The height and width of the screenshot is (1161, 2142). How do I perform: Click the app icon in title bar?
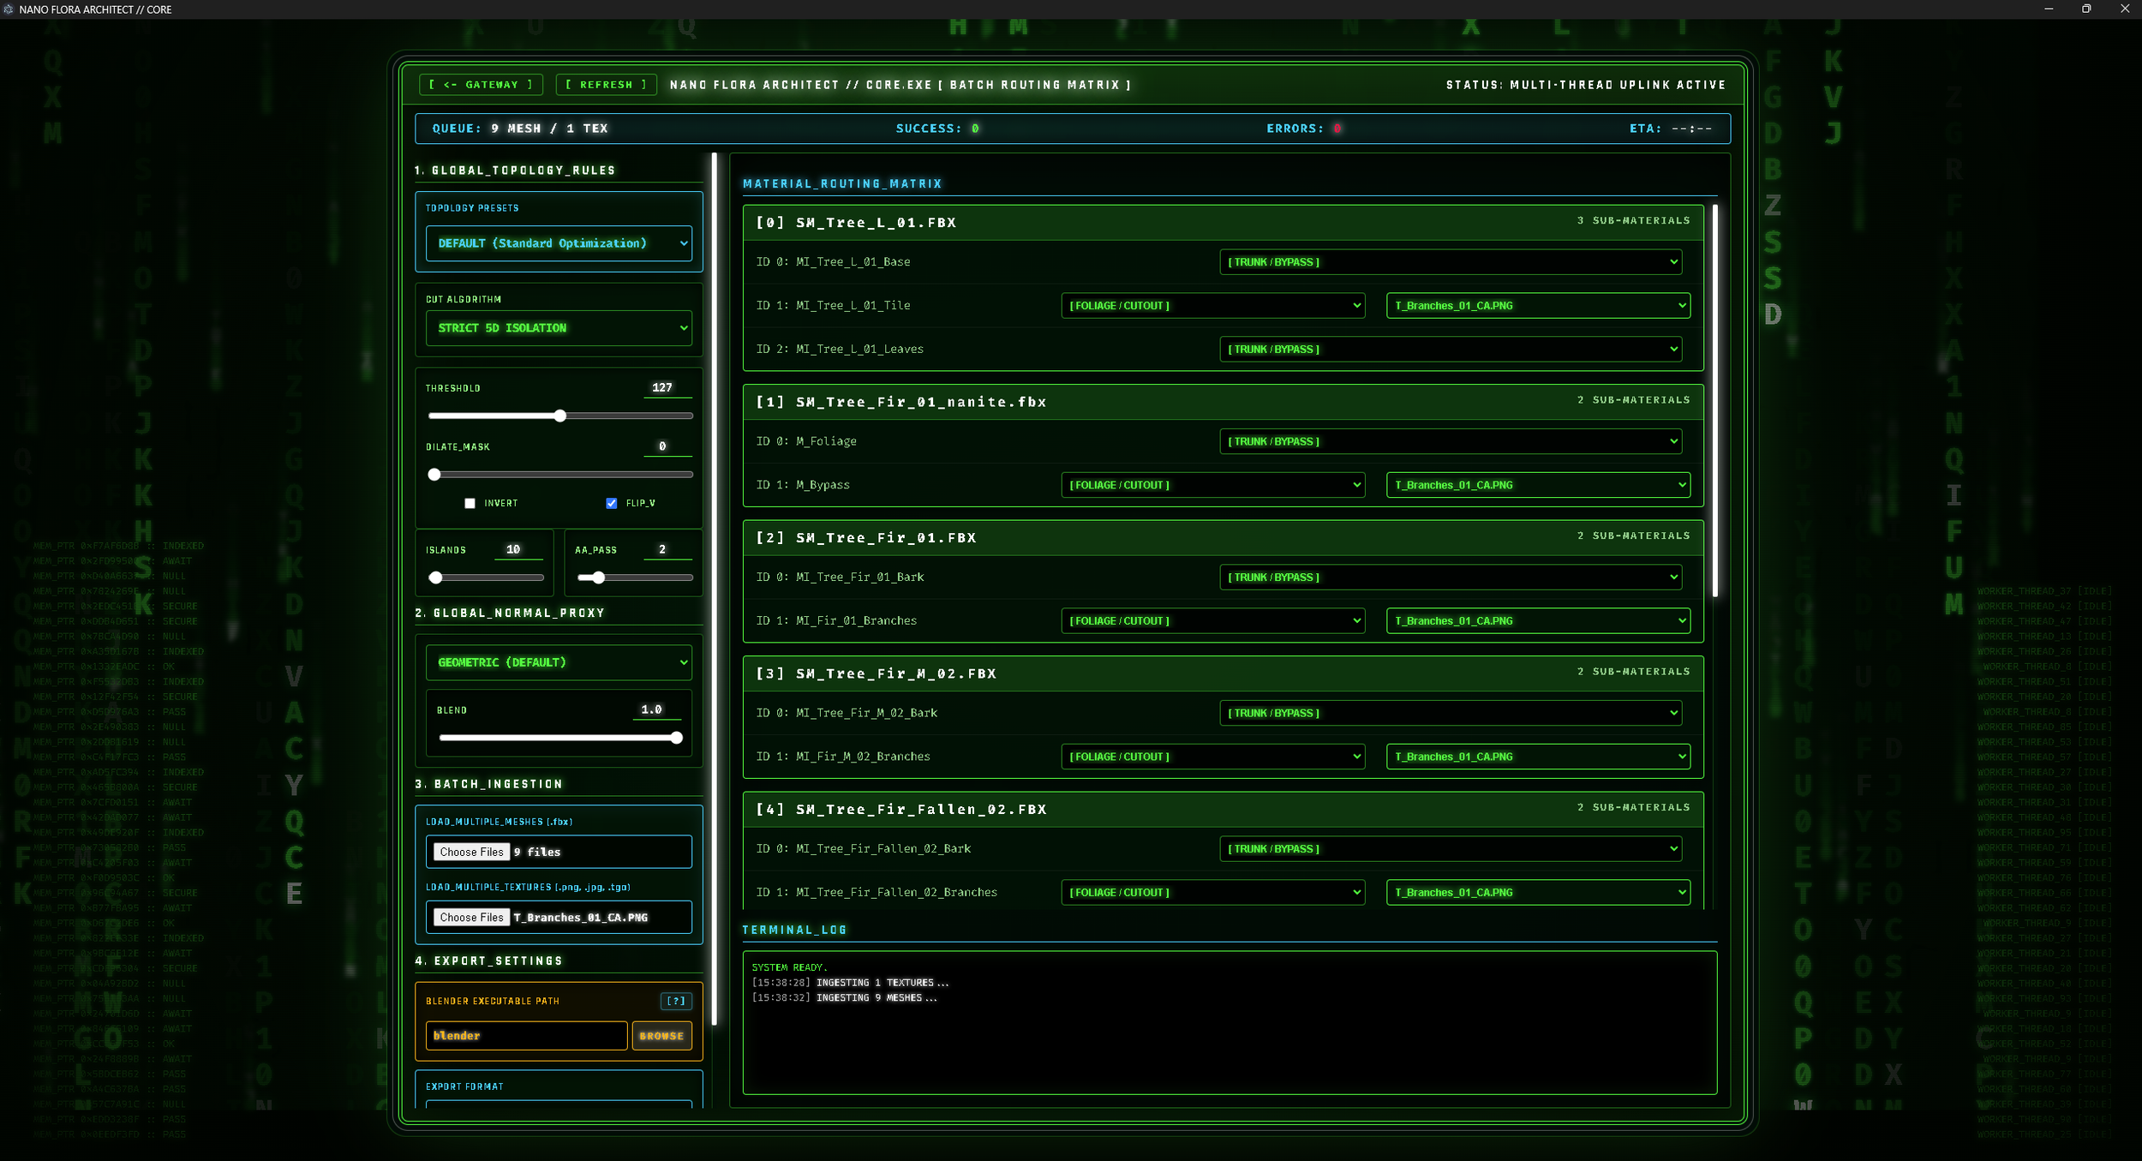pyautogui.click(x=9, y=9)
